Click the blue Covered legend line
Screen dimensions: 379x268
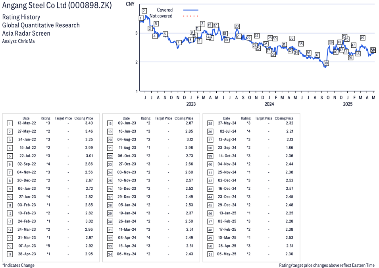click(191, 10)
